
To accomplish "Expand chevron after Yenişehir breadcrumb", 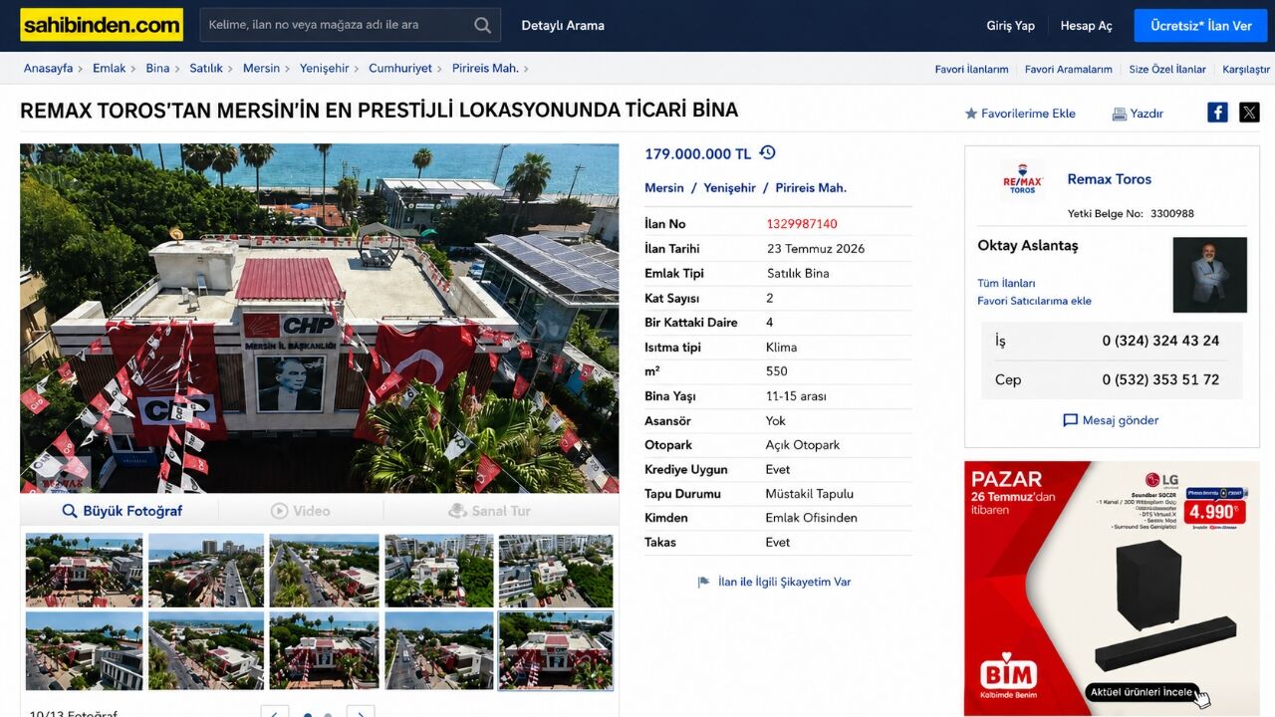I will tap(359, 69).
